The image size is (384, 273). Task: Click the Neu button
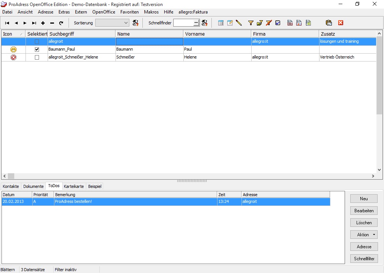tap(364, 199)
